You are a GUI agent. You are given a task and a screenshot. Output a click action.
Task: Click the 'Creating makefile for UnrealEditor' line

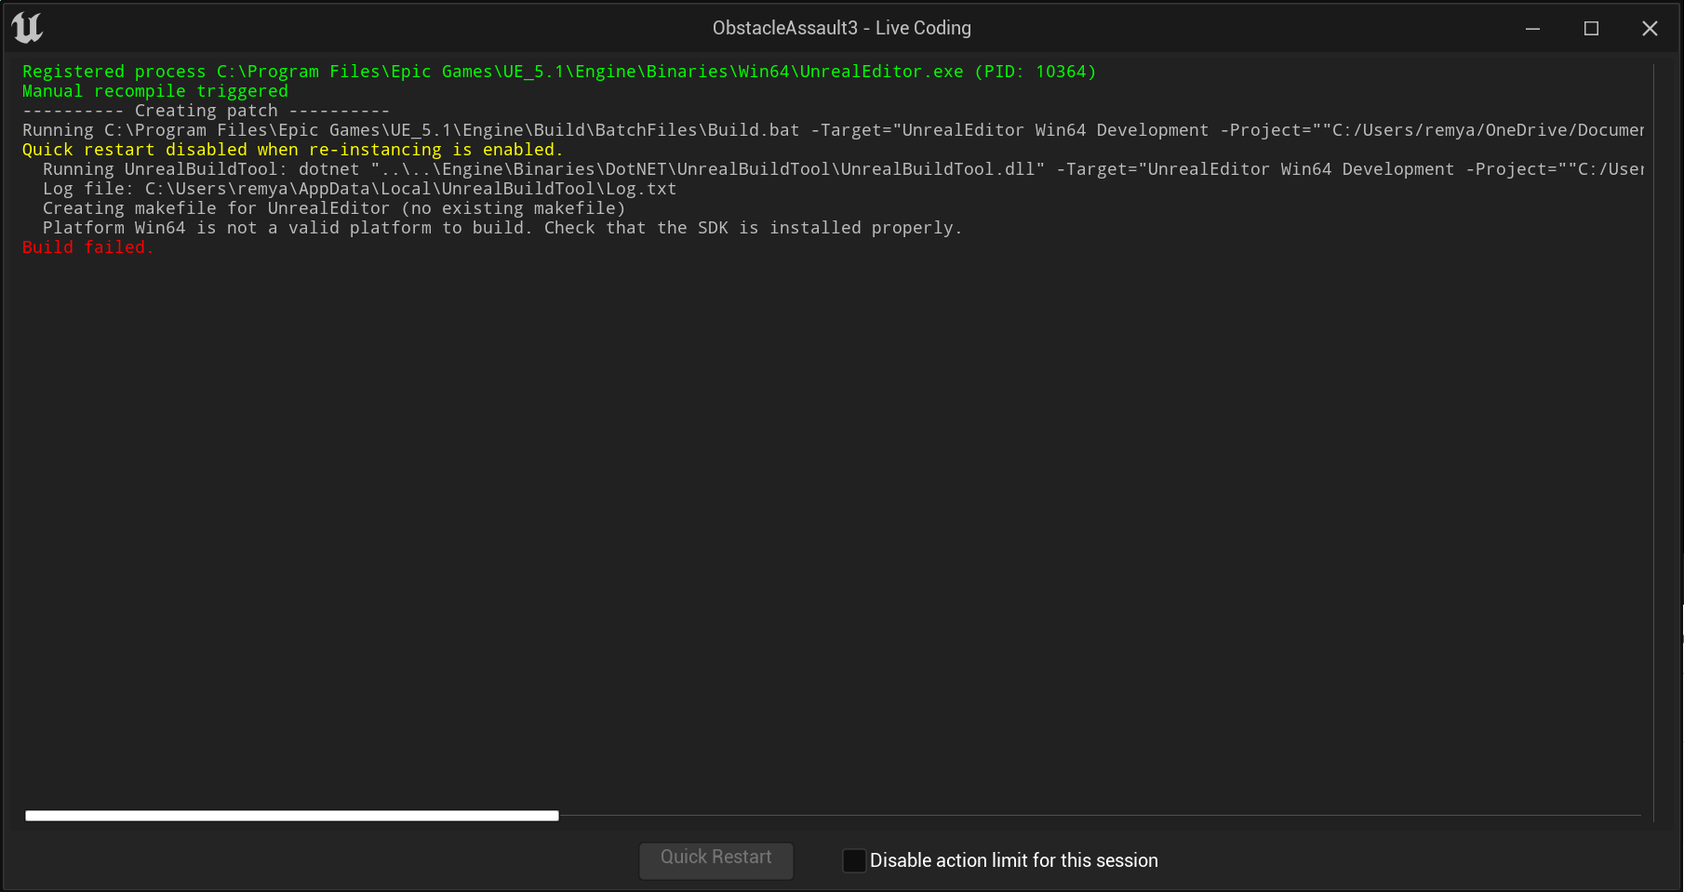pyautogui.click(x=333, y=207)
